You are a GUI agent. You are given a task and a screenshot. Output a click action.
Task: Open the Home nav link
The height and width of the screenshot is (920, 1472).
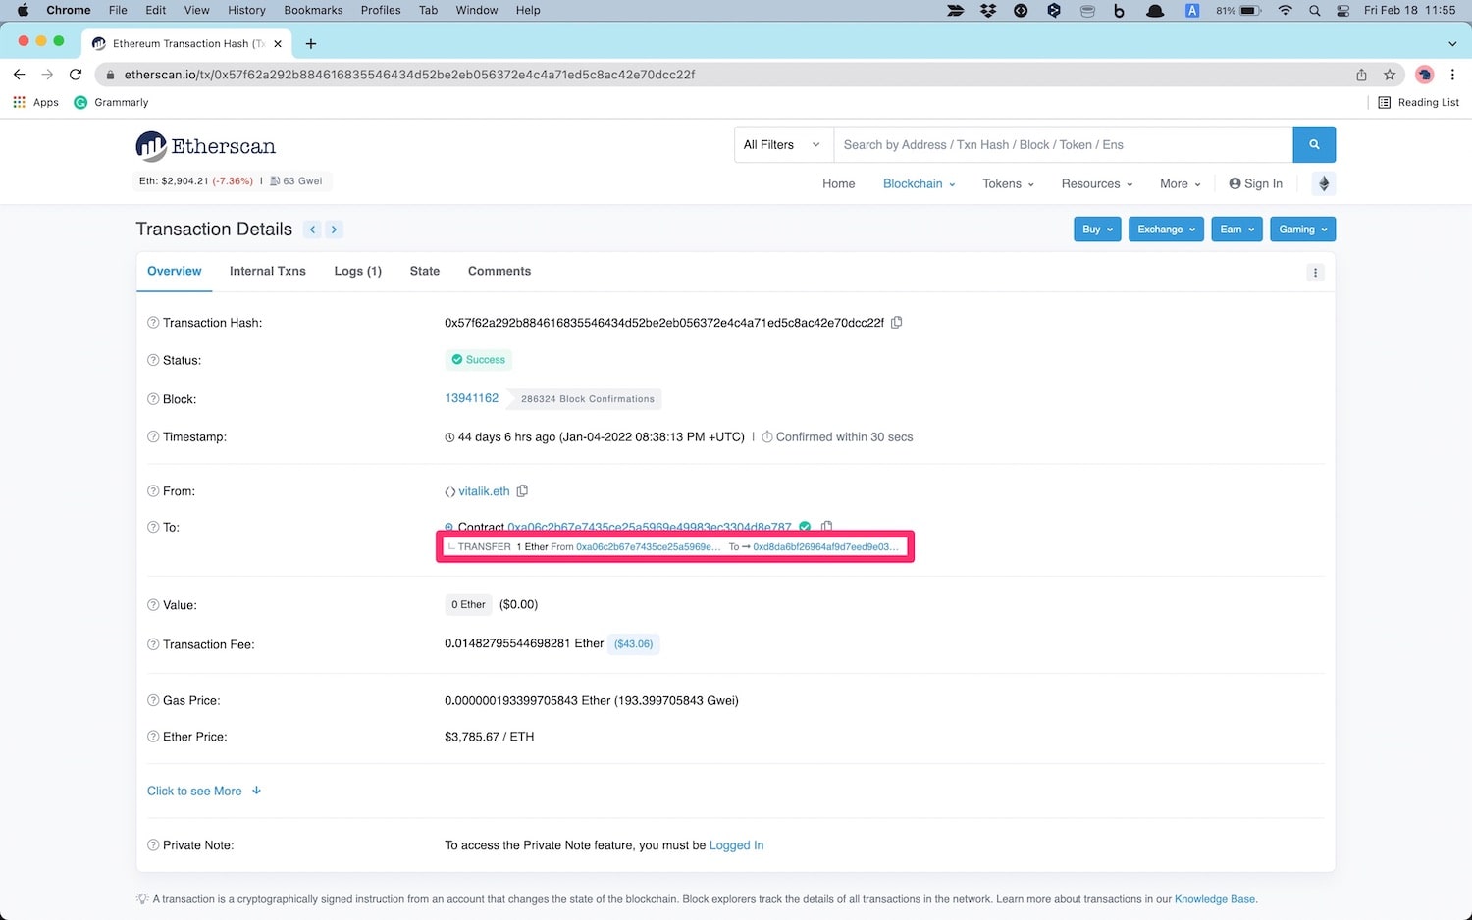[x=839, y=183]
